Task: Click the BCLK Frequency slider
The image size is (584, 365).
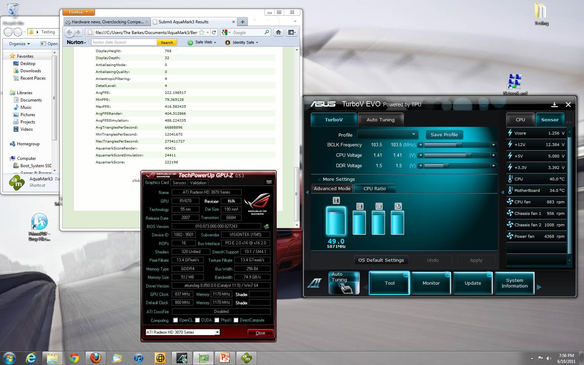Action: pos(457,145)
